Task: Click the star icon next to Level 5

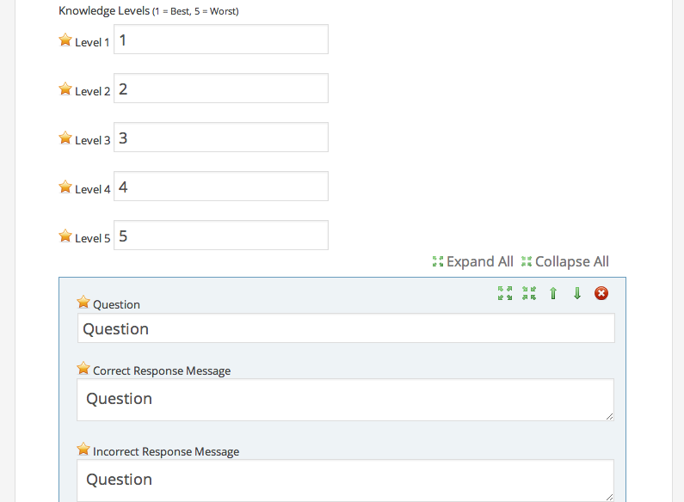Action: (65, 236)
